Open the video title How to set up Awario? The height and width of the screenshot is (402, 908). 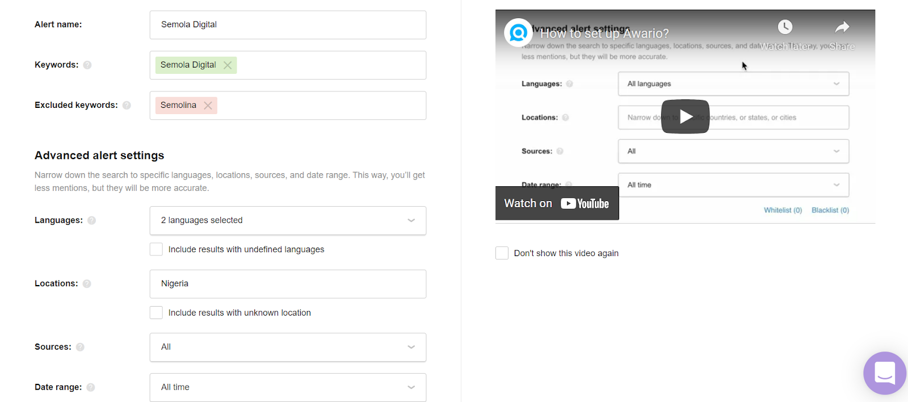(604, 33)
